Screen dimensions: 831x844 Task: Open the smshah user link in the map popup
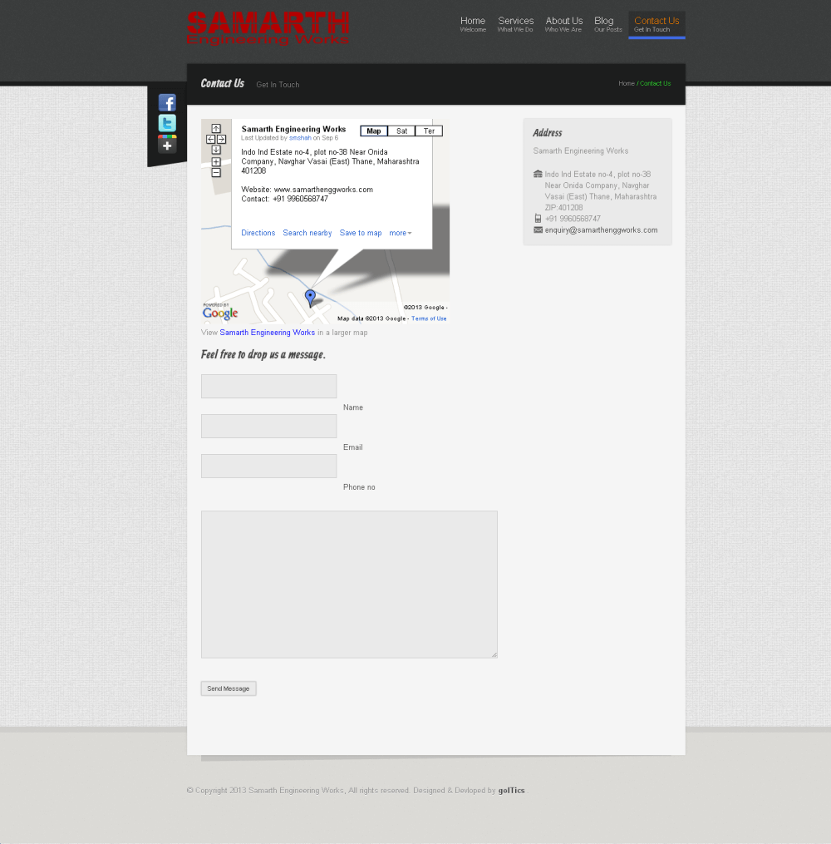coord(300,138)
